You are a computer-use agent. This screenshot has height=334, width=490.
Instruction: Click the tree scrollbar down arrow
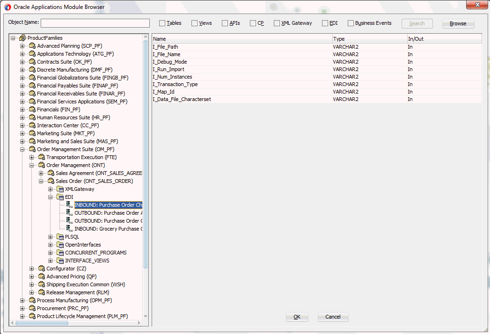[x=146, y=316]
